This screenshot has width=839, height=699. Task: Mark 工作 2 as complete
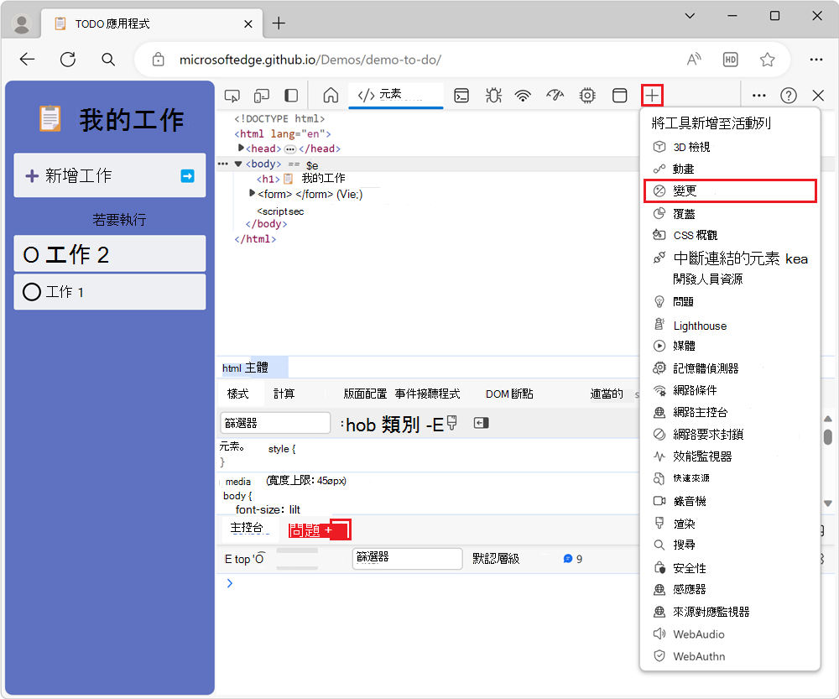click(31, 255)
